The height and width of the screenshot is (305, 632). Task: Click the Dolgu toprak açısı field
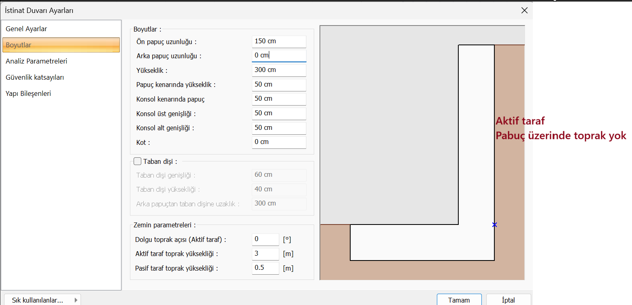click(266, 239)
